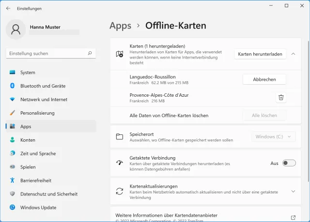
Task: Cancel the Languedoc-Roussillon download with Abbrechen
Action: [264, 79]
